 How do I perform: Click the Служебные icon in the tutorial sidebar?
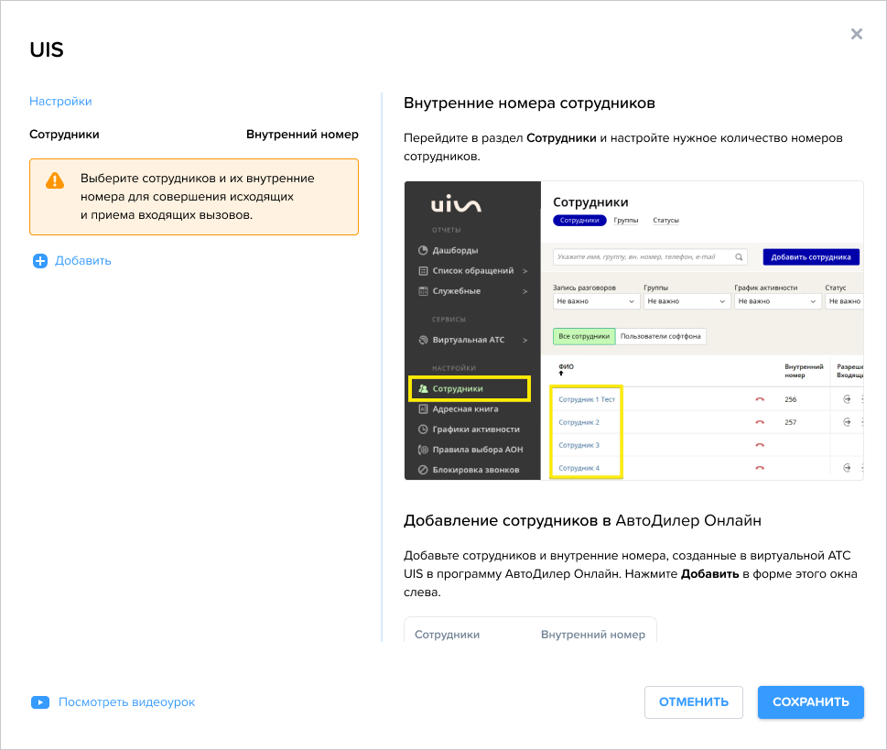423,291
